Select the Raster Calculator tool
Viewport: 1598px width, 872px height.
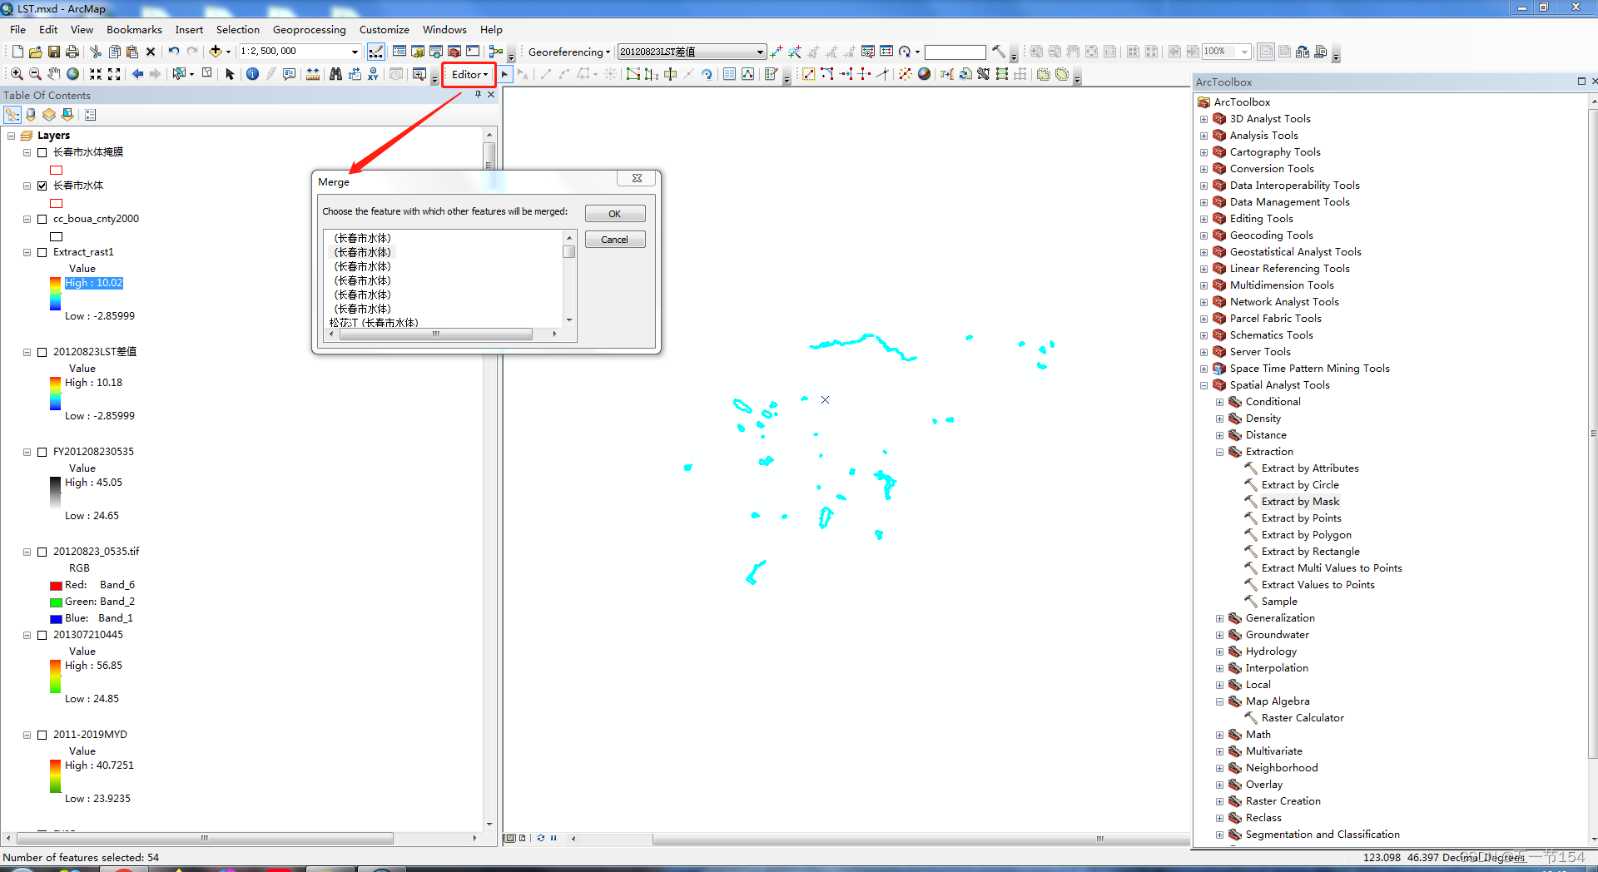pos(1303,718)
